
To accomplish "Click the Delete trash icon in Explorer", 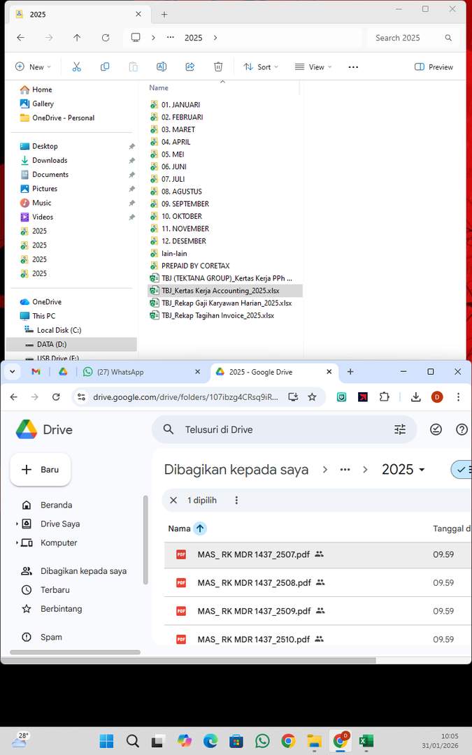I will click(218, 67).
